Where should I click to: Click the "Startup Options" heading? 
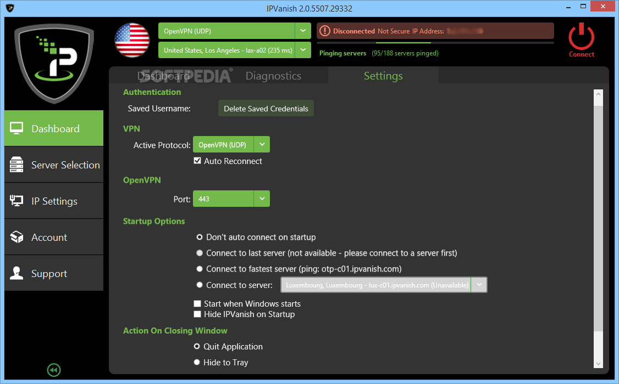click(154, 221)
